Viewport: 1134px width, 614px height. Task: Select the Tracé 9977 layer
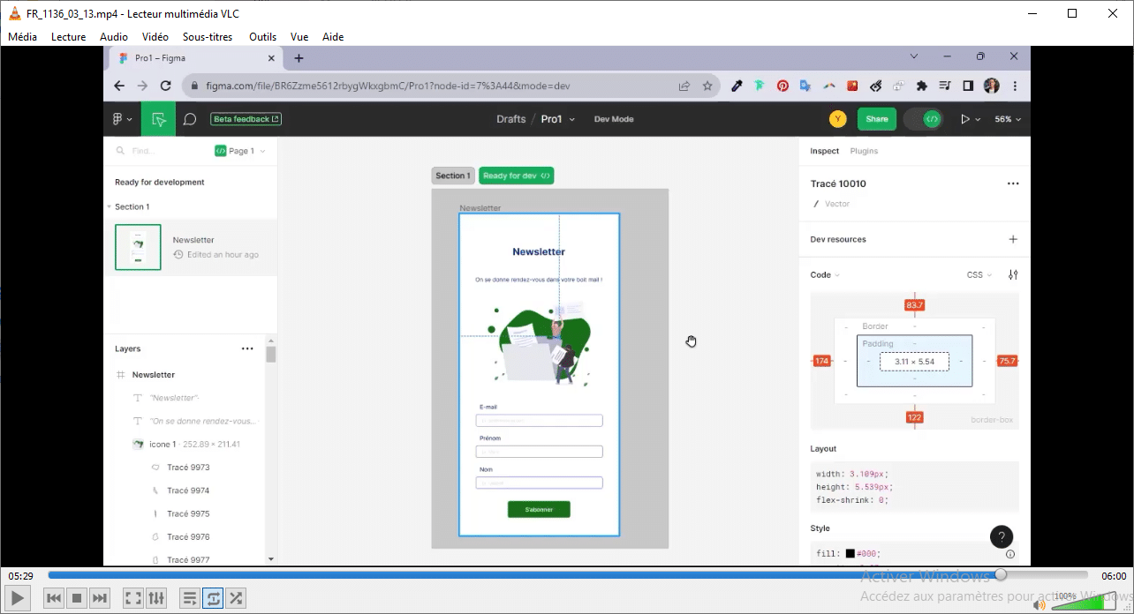click(188, 559)
